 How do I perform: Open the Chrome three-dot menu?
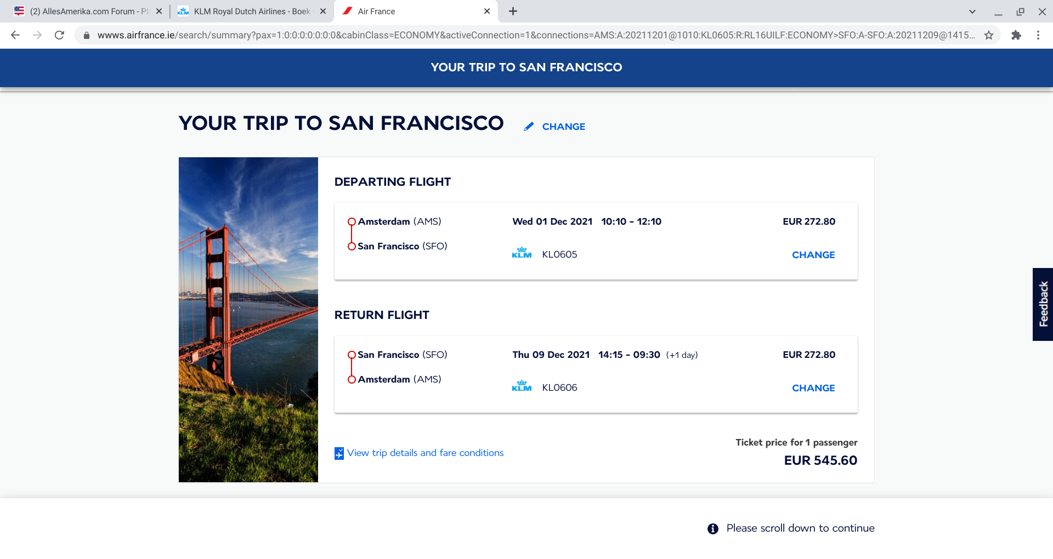[1038, 35]
